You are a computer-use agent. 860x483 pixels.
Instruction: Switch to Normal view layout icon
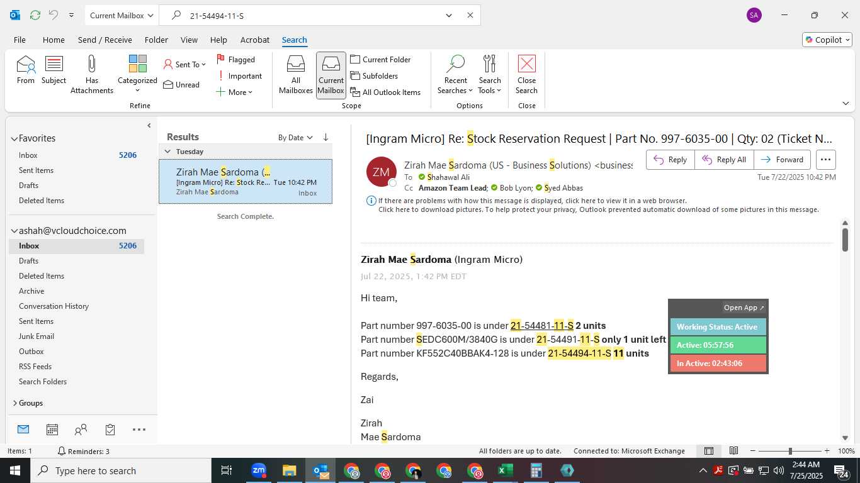coord(709,451)
